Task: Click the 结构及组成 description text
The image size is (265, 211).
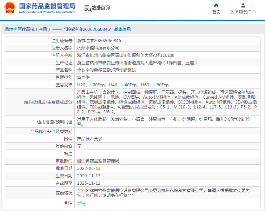Action: point(167,102)
